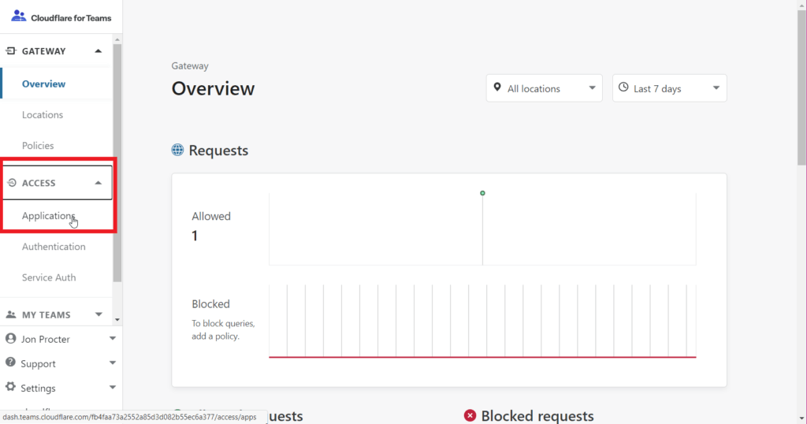The image size is (807, 424).
Task: Open the Last 7 days time range dropdown
Action: coord(670,88)
